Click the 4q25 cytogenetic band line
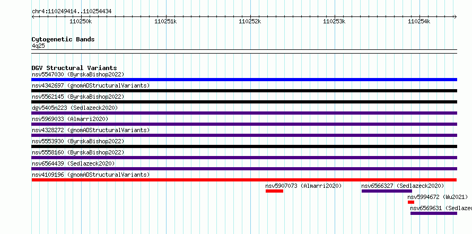The image size is (472, 234). (x=244, y=51)
